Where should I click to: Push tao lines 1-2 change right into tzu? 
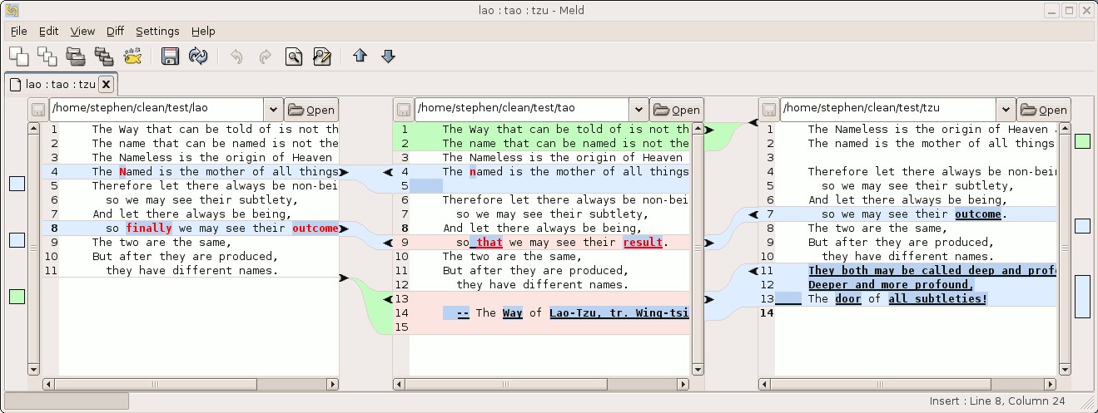pos(708,130)
